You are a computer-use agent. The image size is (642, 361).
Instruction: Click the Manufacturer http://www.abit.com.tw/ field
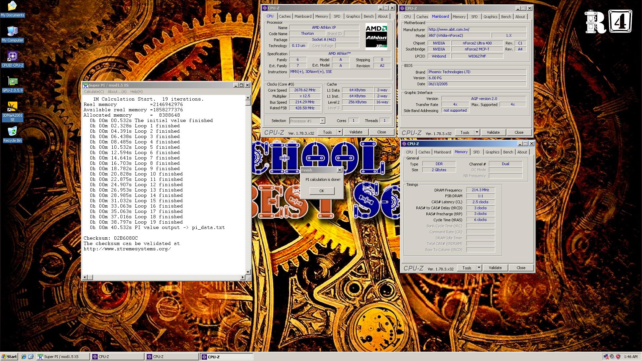477,29
